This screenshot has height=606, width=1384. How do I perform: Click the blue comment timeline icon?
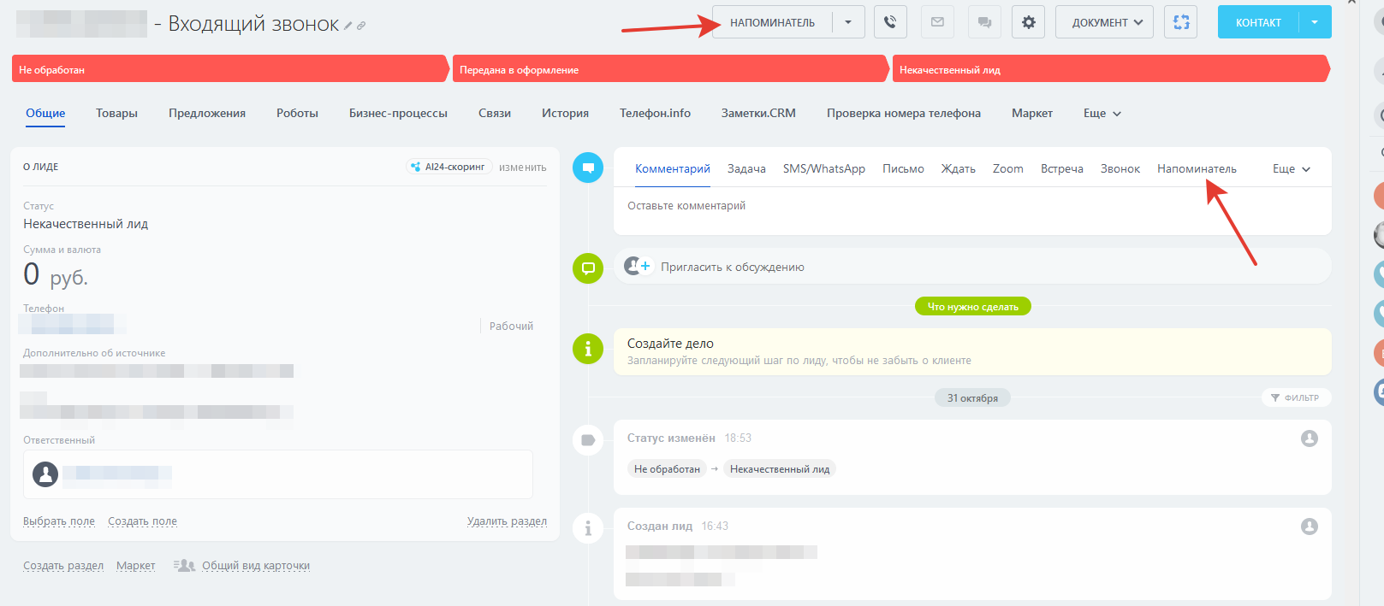tap(588, 168)
